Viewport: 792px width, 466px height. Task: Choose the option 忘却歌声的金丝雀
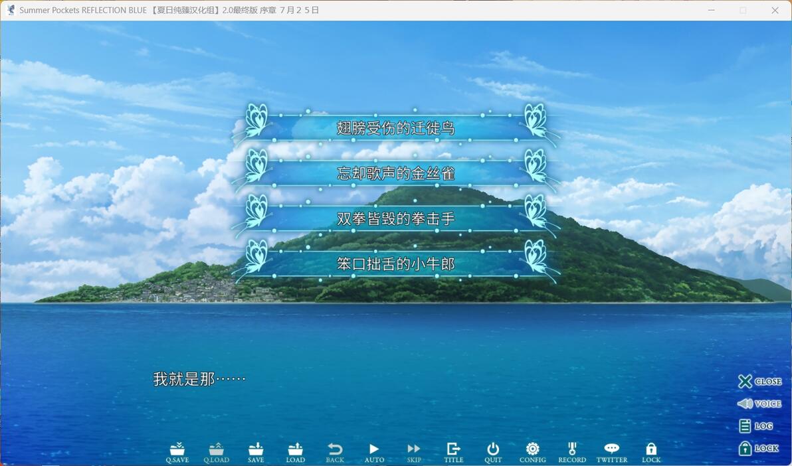(x=395, y=173)
